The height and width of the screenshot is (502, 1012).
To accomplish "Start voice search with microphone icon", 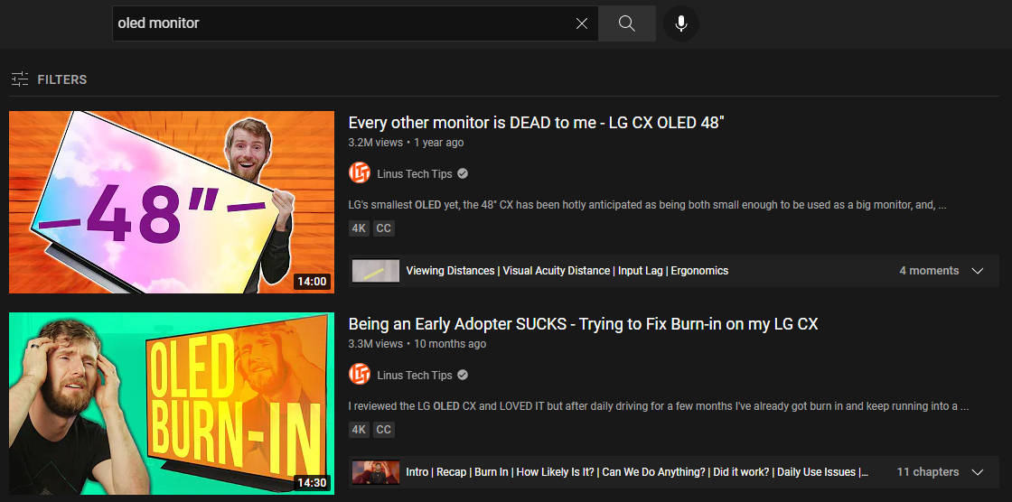I will click(681, 23).
